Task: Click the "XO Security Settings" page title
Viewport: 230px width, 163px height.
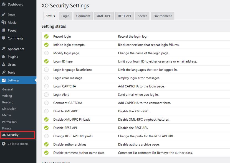Action: 65,6
